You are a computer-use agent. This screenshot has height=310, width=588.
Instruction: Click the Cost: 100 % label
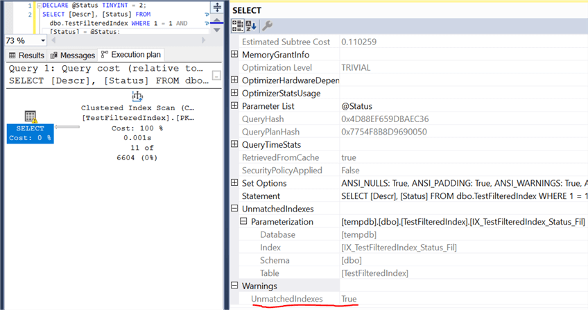(137, 128)
